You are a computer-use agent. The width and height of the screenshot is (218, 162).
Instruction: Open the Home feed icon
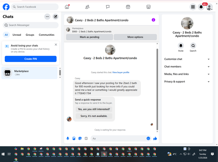pyautogui.click(x=67, y=7)
